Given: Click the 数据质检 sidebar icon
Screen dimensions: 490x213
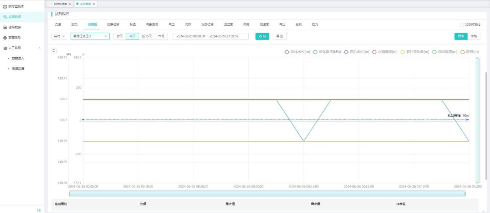Looking at the screenshot, I should point(5,37).
